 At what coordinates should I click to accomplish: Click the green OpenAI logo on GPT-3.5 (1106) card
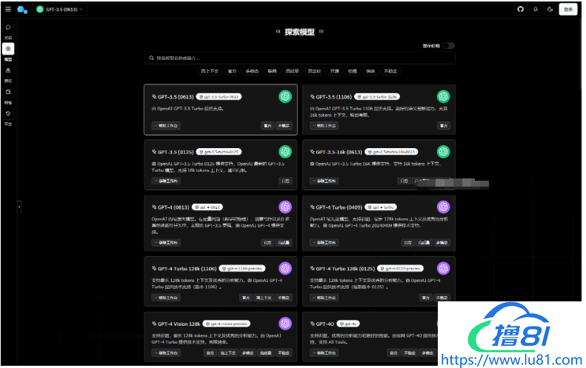(x=443, y=96)
